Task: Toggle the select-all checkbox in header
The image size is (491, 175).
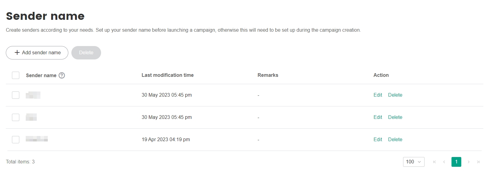Action: [16, 75]
